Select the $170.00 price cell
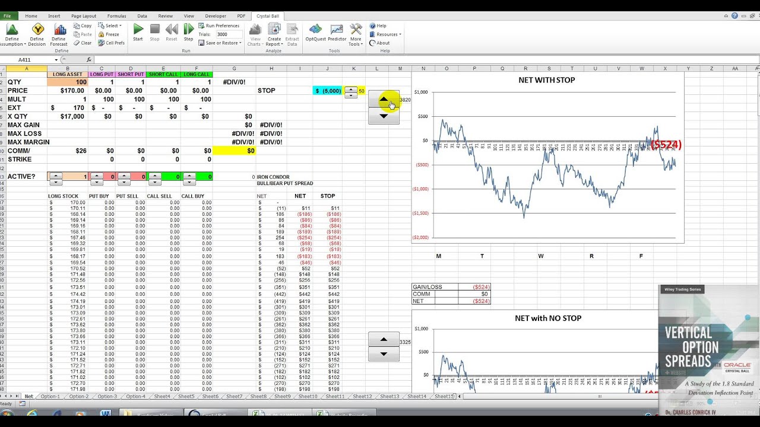The height and width of the screenshot is (427, 760). (x=67, y=91)
